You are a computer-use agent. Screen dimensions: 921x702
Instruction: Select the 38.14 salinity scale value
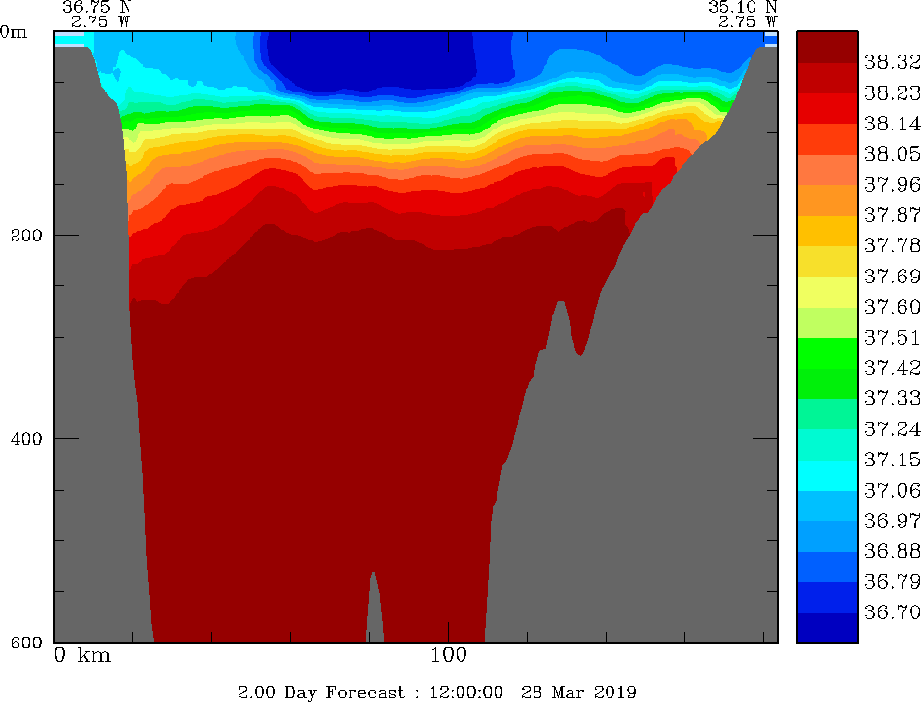coord(891,124)
